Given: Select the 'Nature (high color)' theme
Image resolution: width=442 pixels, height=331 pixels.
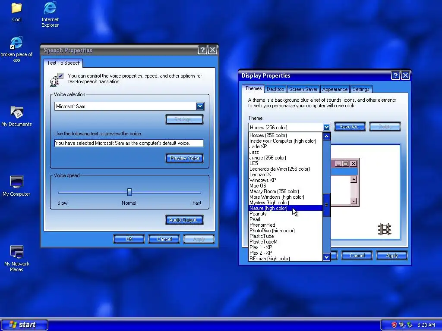Looking at the screenshot, I should tap(286, 208).
